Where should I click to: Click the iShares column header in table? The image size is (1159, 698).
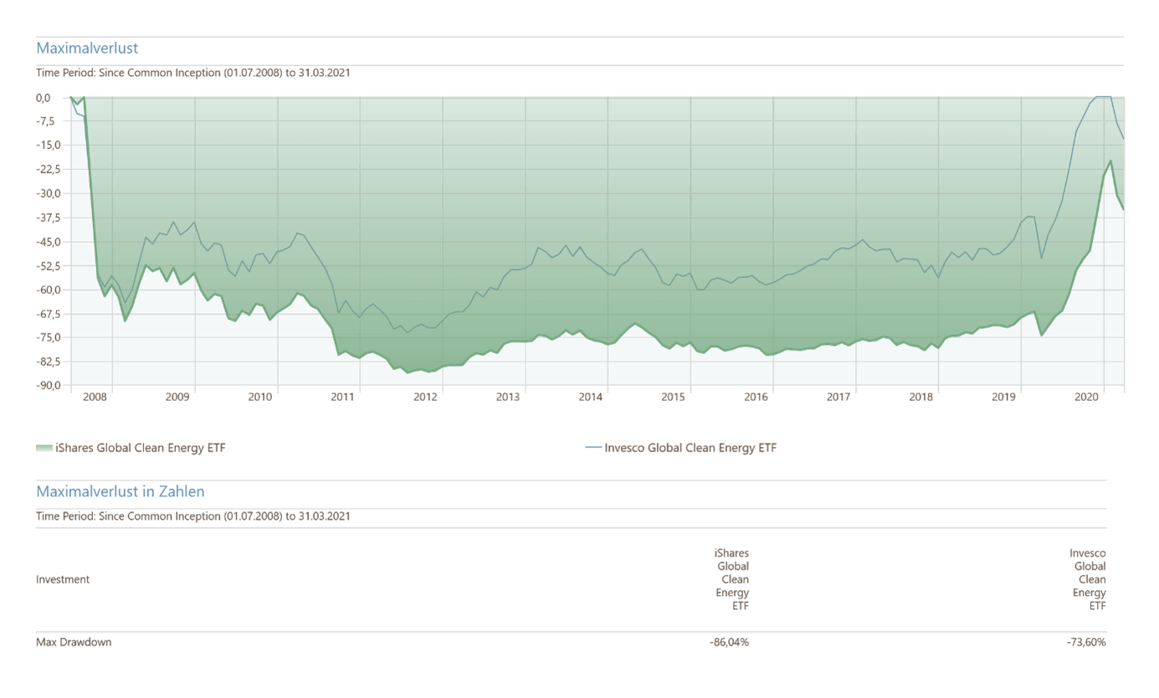click(x=731, y=579)
